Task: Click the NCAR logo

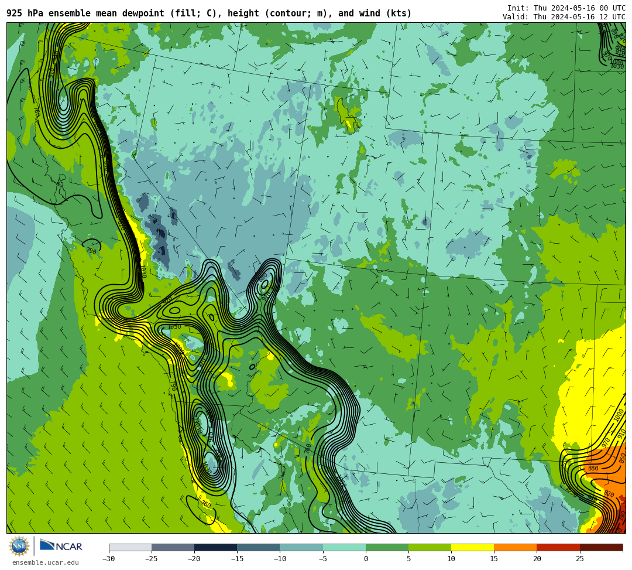Action: [61, 546]
